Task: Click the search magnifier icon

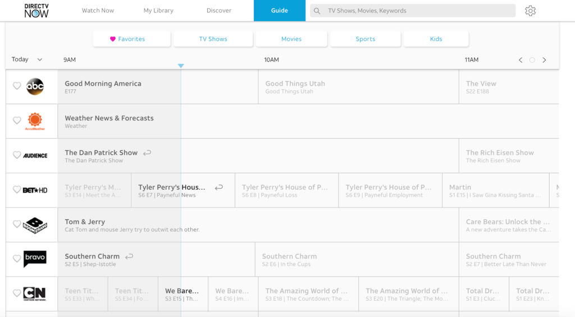Action: pyautogui.click(x=317, y=11)
